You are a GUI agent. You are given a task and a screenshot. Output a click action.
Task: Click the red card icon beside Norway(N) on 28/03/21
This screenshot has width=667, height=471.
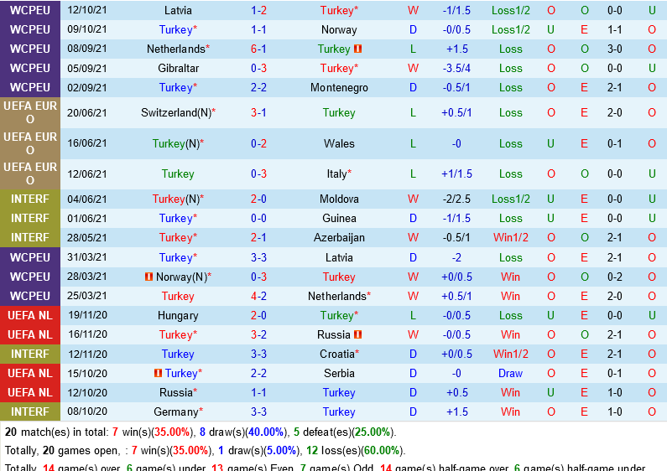tap(149, 277)
